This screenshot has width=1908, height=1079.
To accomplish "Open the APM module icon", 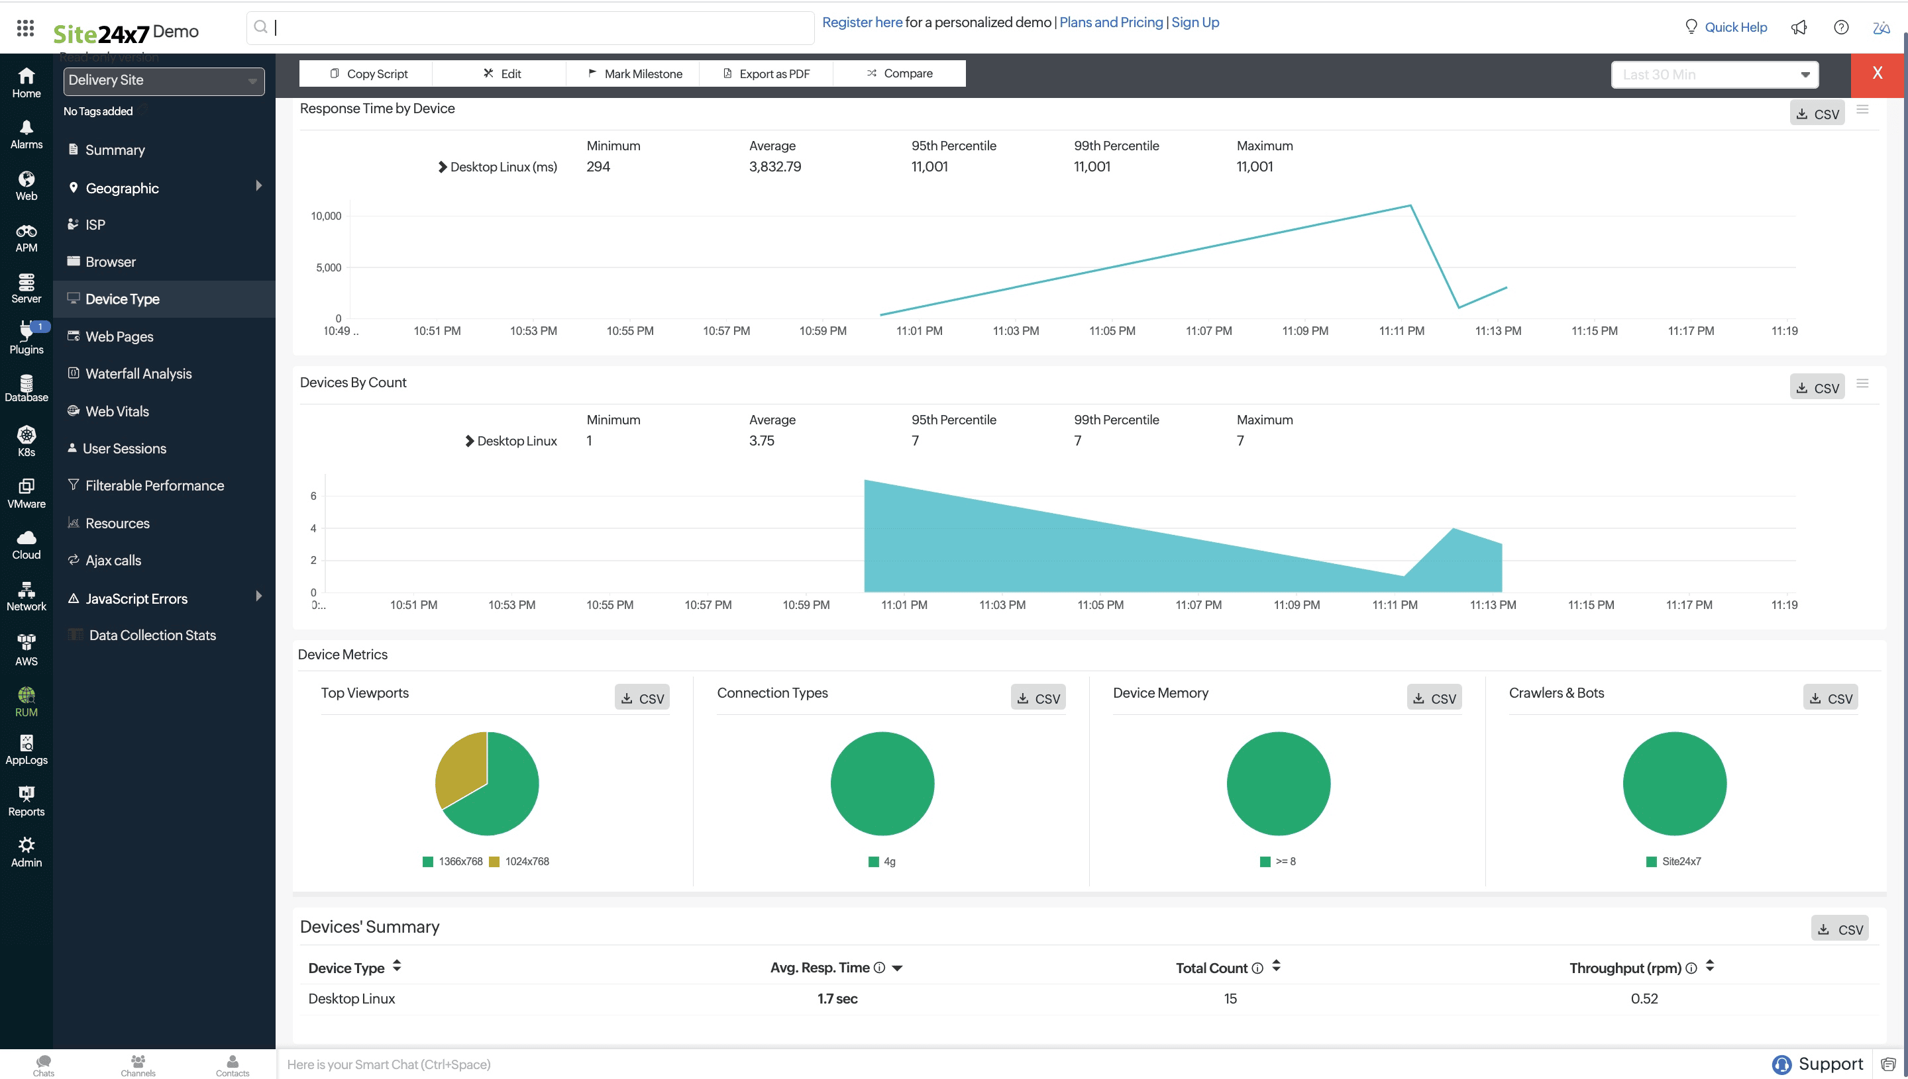I will pos(26,232).
